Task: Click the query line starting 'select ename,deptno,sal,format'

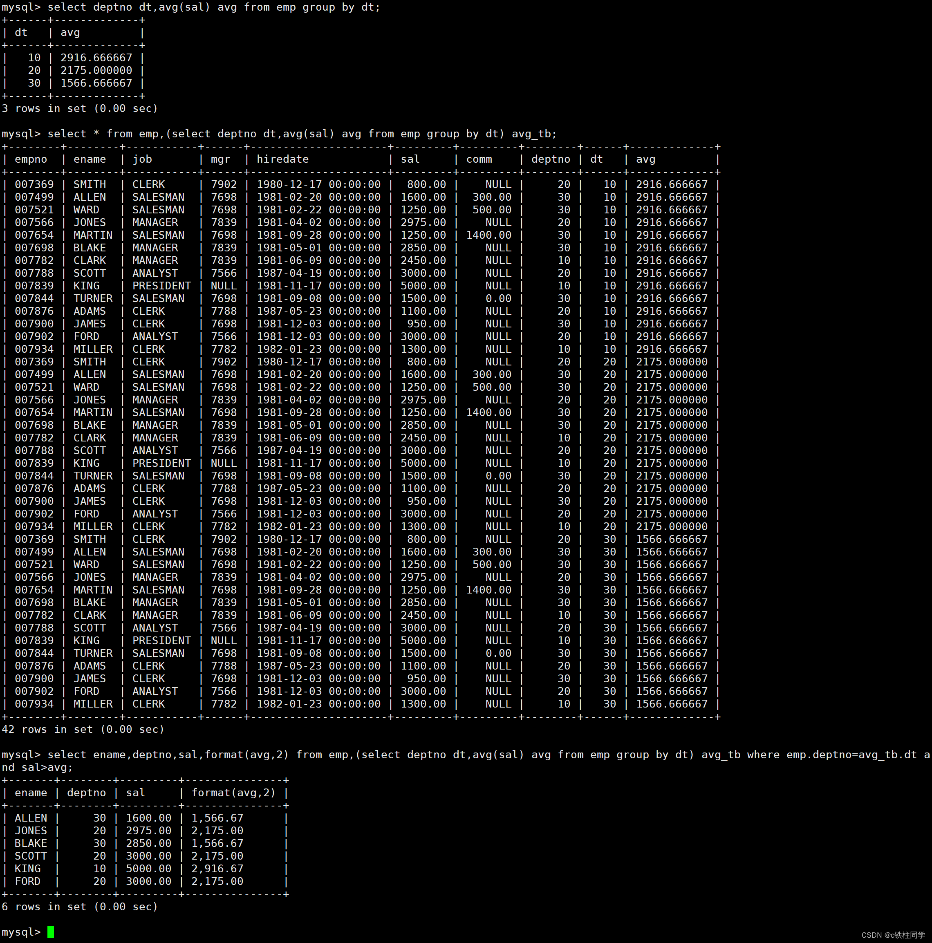Action: 466,755
